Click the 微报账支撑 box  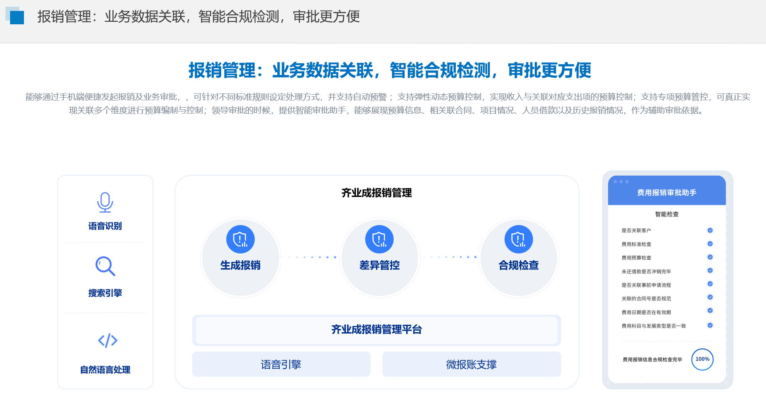(x=471, y=364)
